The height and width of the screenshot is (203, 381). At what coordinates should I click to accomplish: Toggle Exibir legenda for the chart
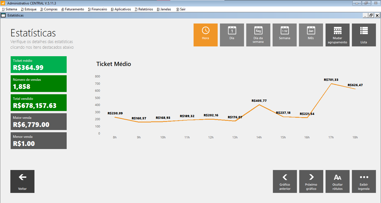click(364, 181)
